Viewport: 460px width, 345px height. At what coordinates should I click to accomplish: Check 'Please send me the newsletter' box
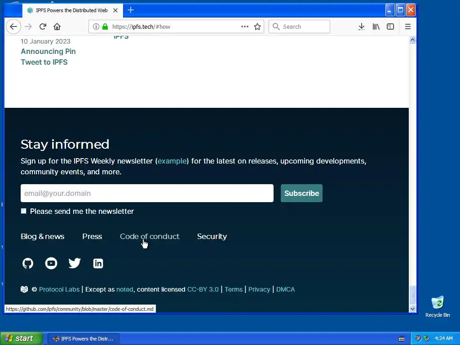click(23, 211)
